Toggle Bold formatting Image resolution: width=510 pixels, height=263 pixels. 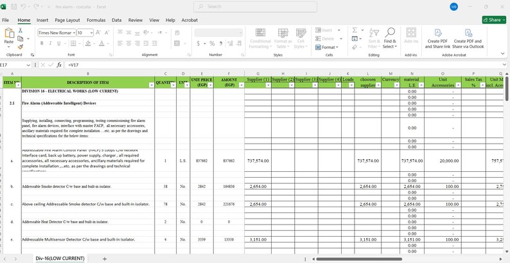pyautogui.click(x=42, y=43)
